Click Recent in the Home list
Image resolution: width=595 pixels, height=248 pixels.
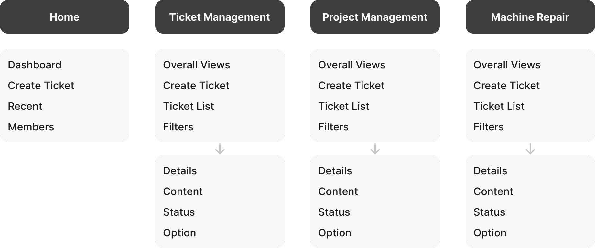25,106
